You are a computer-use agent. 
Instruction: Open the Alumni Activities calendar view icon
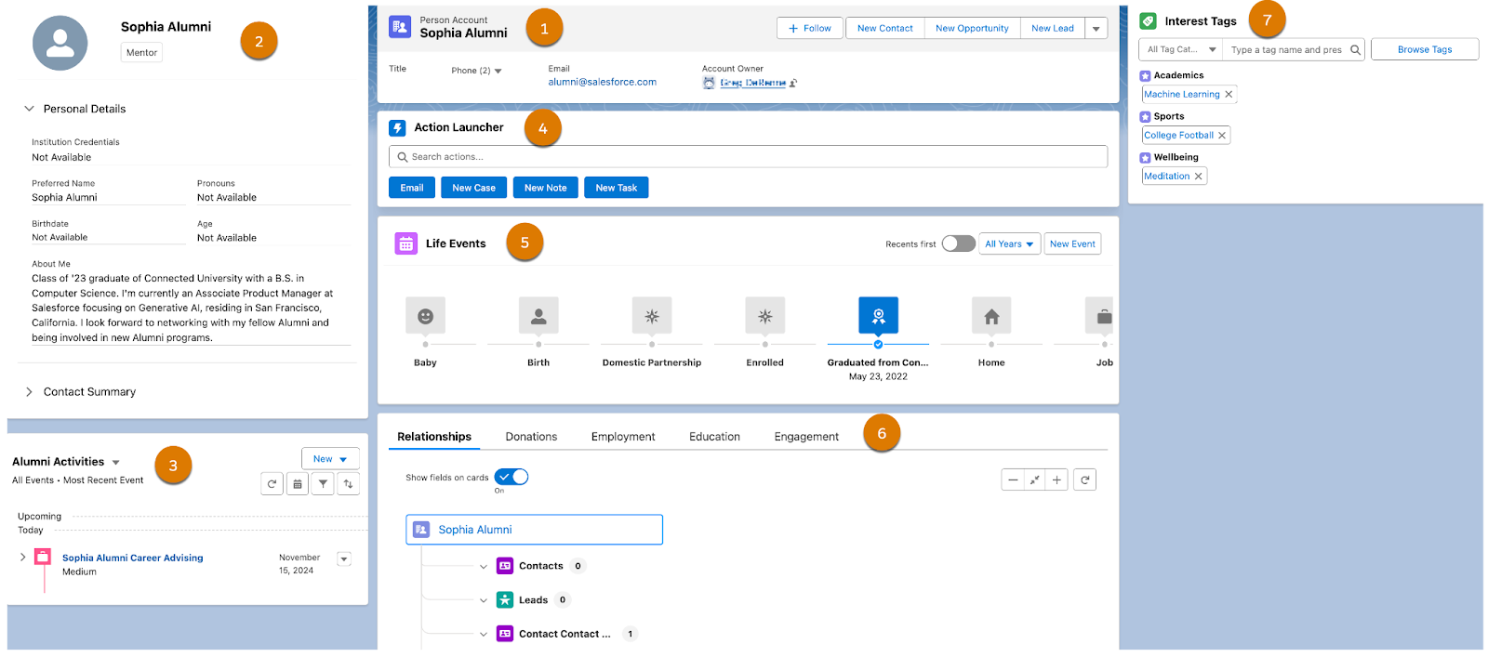298,483
